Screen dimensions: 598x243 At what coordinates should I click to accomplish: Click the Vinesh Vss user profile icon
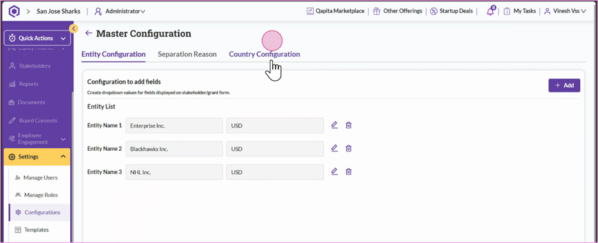(547, 11)
